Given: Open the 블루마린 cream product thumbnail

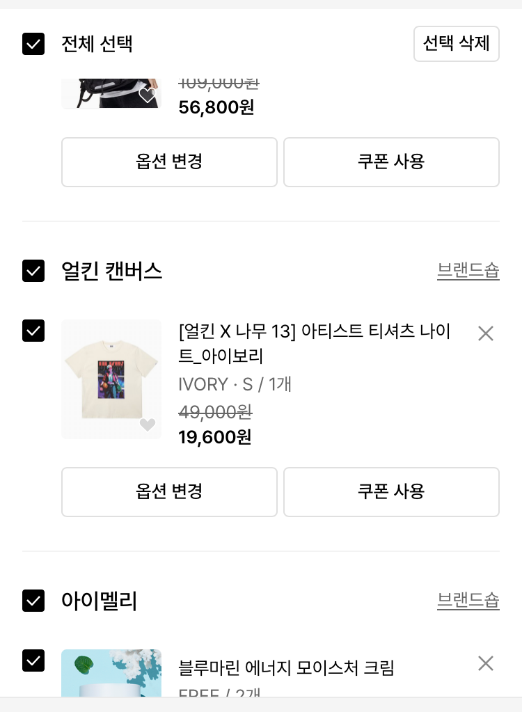Looking at the screenshot, I should [x=111, y=674].
